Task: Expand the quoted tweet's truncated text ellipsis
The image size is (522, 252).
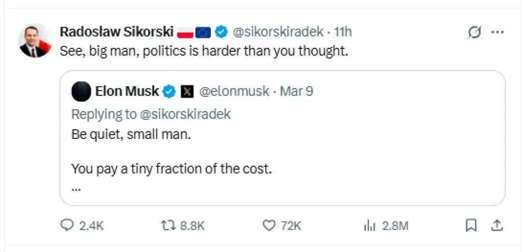Action: pyautogui.click(x=76, y=188)
